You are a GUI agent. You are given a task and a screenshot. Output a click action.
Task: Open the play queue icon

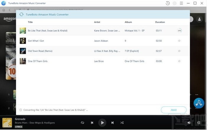click(199, 123)
